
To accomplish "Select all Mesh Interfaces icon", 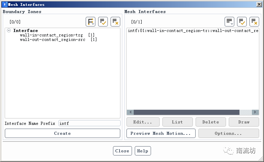I will (x=242, y=22).
